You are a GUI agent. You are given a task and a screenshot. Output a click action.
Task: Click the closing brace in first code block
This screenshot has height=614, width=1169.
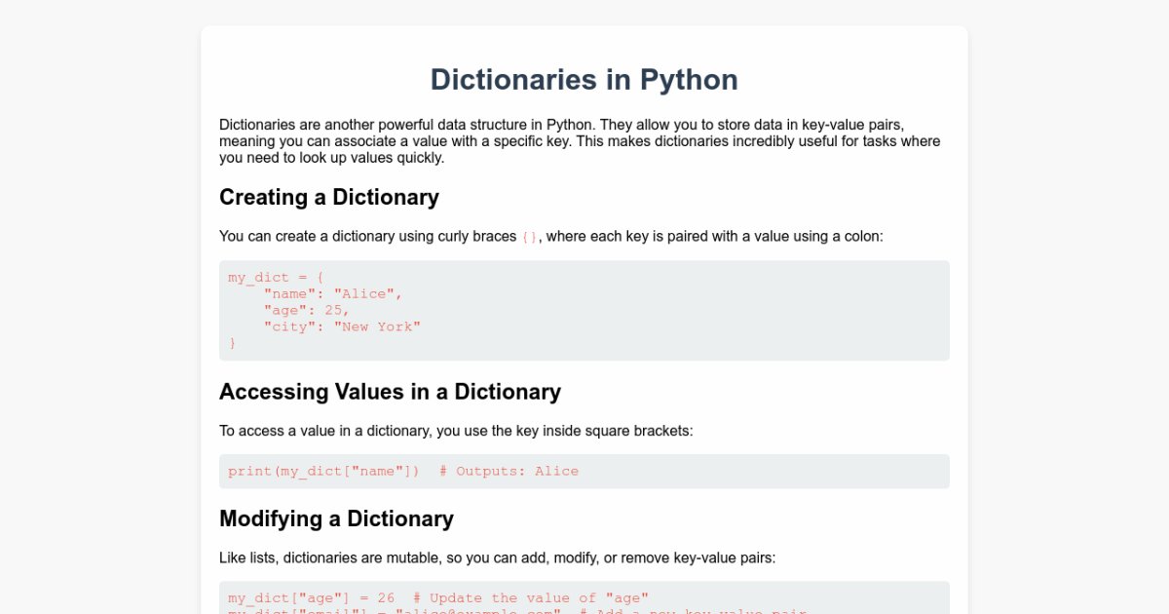pyautogui.click(x=233, y=343)
